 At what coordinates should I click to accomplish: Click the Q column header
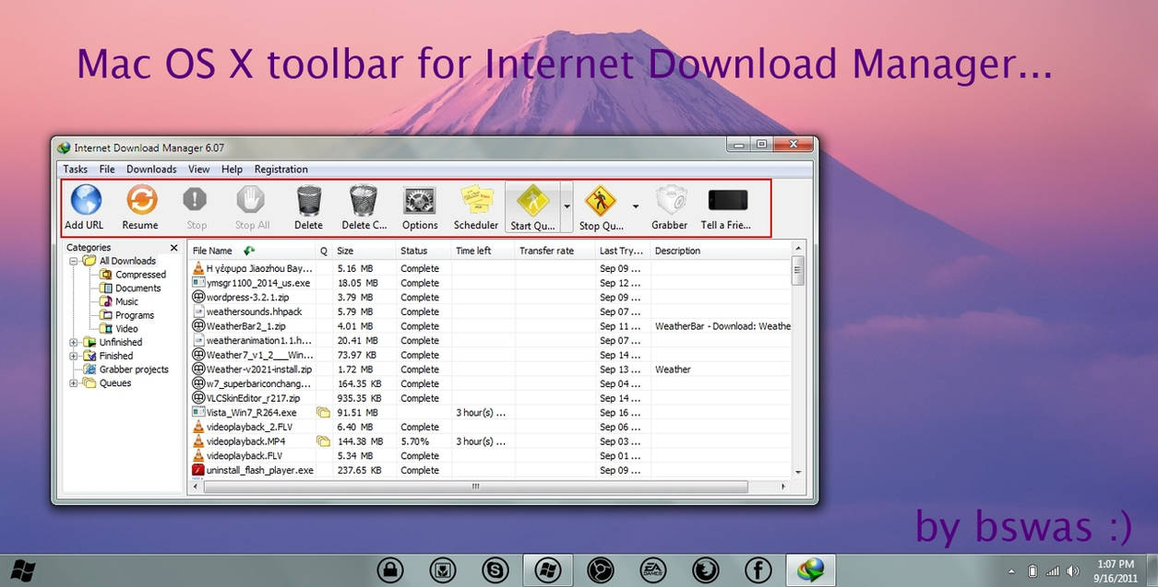point(324,251)
